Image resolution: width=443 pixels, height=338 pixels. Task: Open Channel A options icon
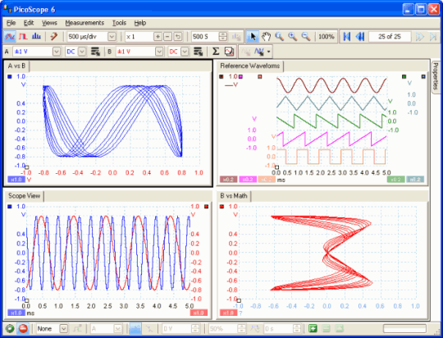coord(95,52)
